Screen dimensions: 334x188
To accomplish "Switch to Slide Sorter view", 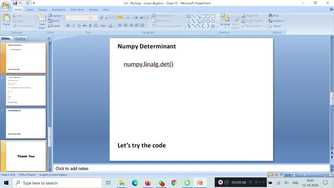I will (x=276, y=175).
